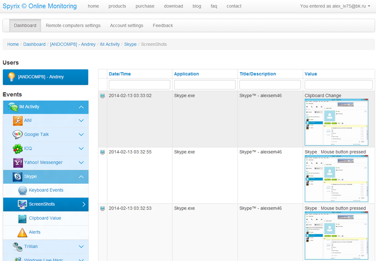Click the Skype icon in sidebar
The width and height of the screenshot is (376, 261).
point(18,177)
